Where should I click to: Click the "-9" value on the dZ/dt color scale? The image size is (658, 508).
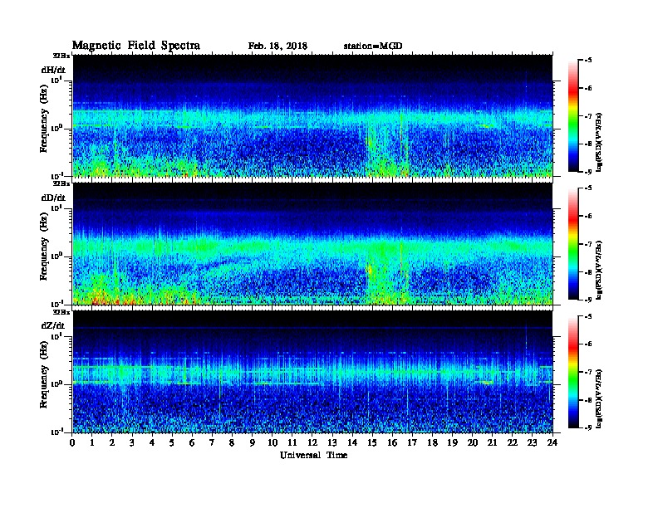588,427
